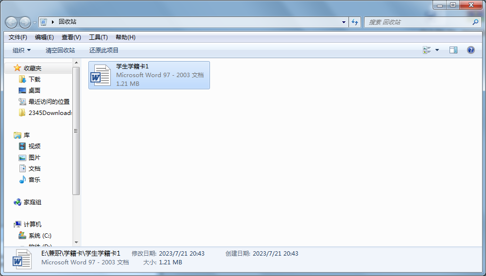Open the 组织 dropdown
Viewport: 486px width, 276px height.
21,50
